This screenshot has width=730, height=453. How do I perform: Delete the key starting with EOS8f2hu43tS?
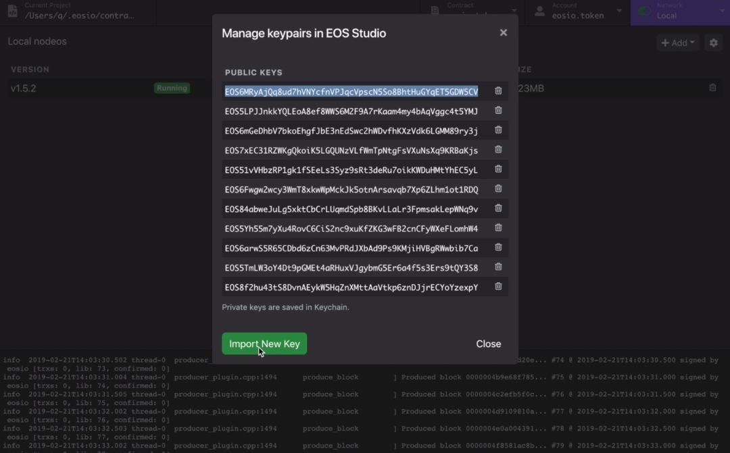click(x=498, y=286)
